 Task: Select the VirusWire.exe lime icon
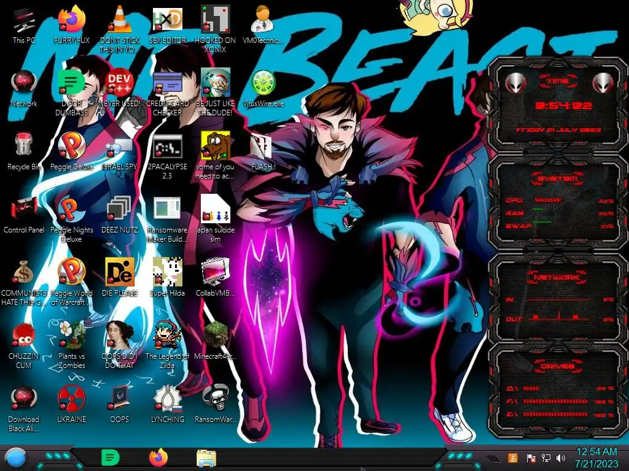tap(263, 83)
